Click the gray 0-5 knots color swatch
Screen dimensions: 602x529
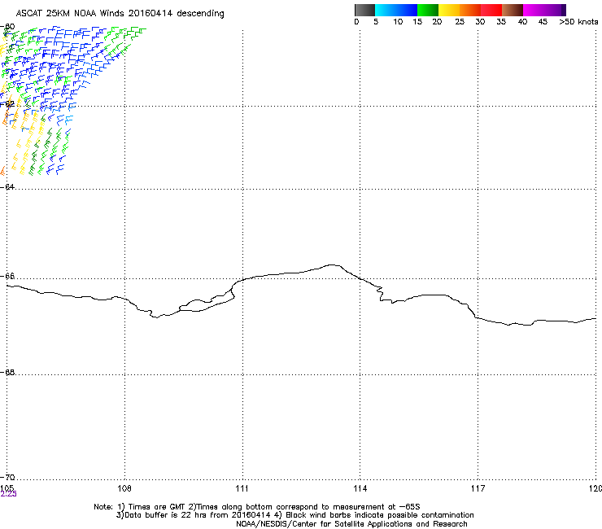[364, 10]
